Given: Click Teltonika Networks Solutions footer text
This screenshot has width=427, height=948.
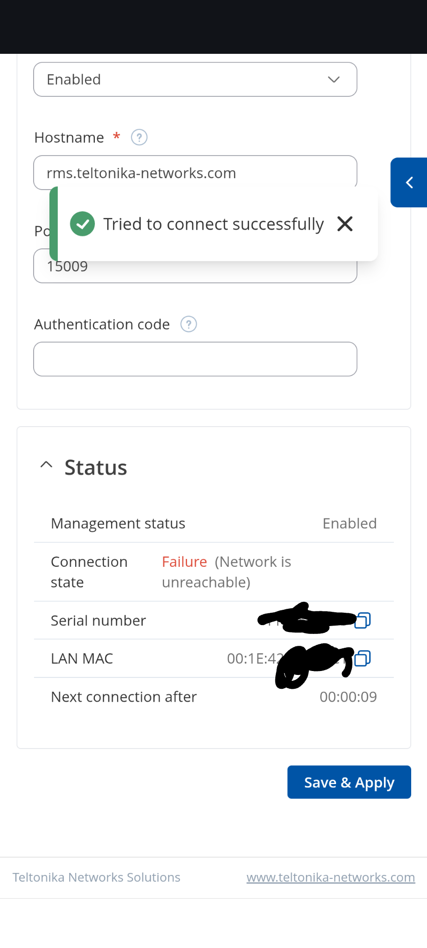Looking at the screenshot, I should (96, 877).
